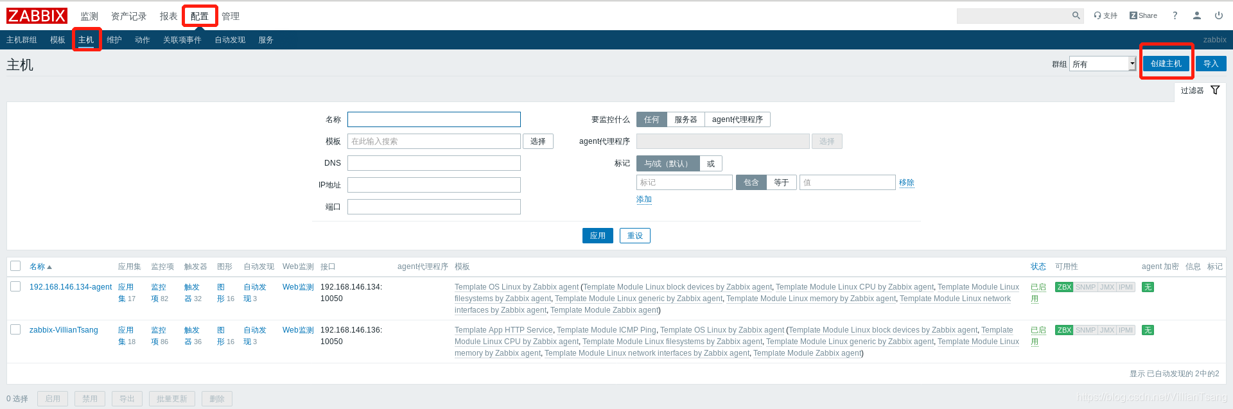Set tag operator to 等于
Screen dimensions: 1233x409
coord(782,182)
